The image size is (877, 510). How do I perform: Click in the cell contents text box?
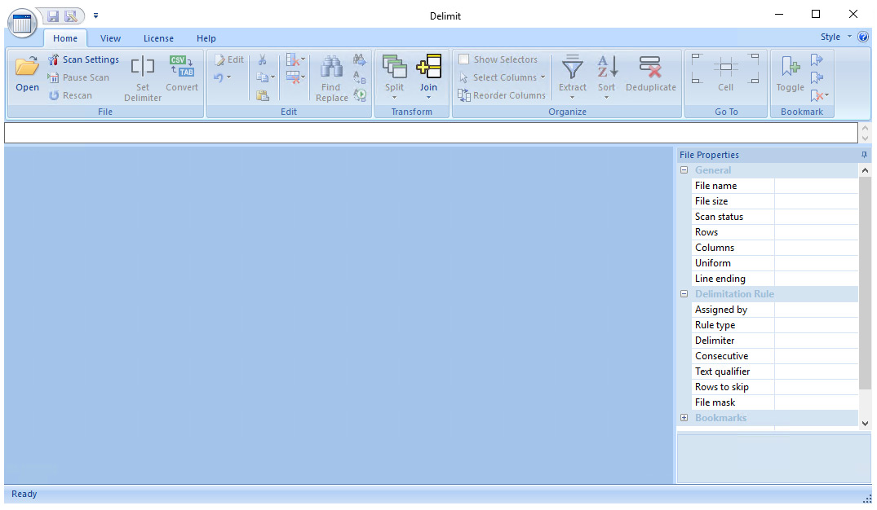point(431,133)
